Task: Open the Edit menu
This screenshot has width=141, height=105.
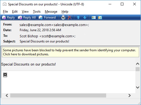Action: click(15, 12)
